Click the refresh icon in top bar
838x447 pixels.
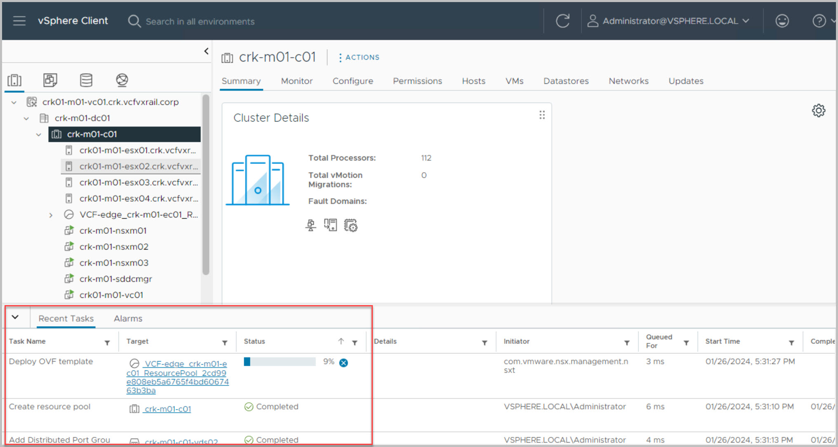click(563, 21)
